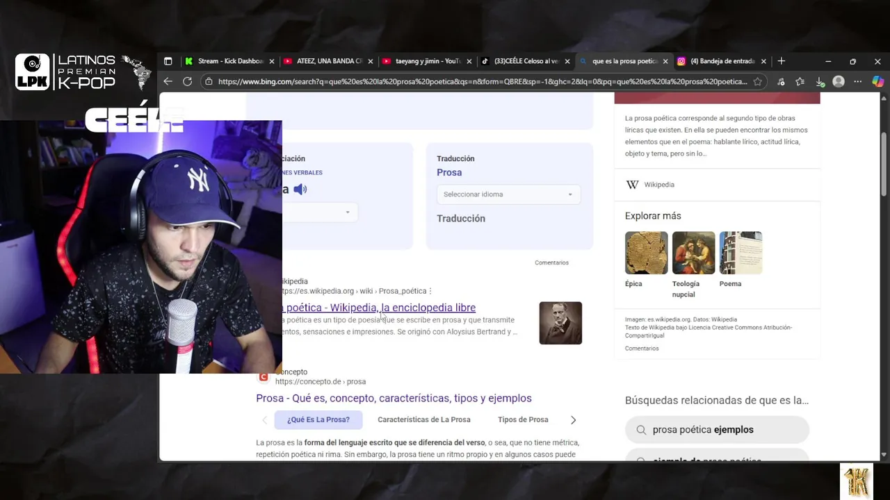The image size is (890, 500).
Task: Open Settings and more ellipsis menu
Action: [857, 81]
